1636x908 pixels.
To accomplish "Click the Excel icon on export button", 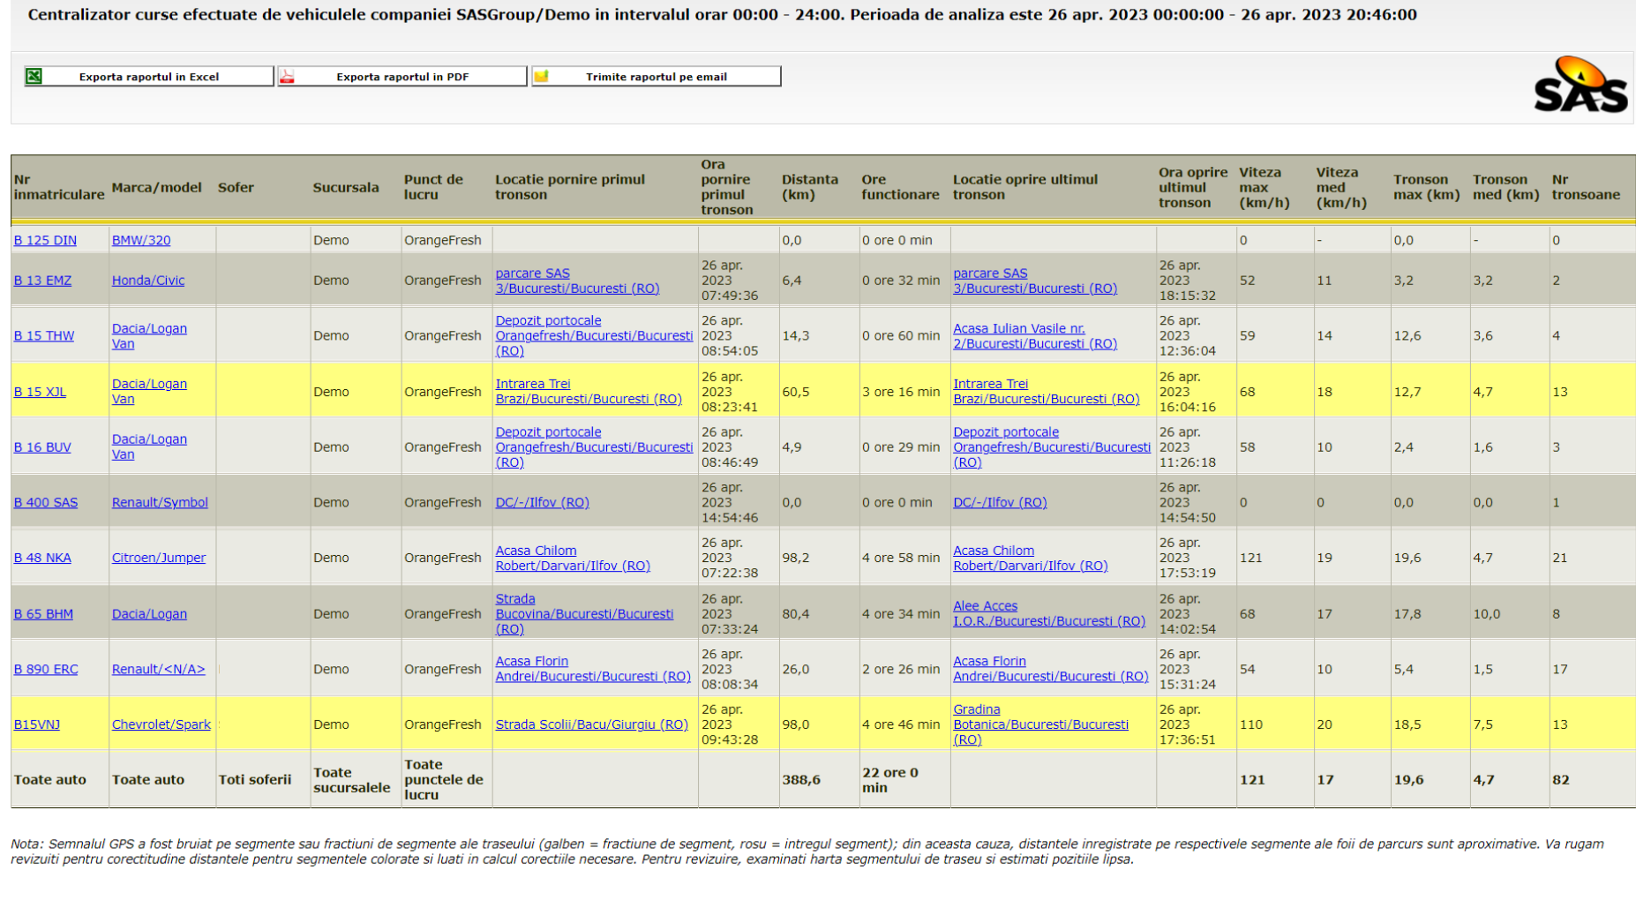I will pos(34,77).
